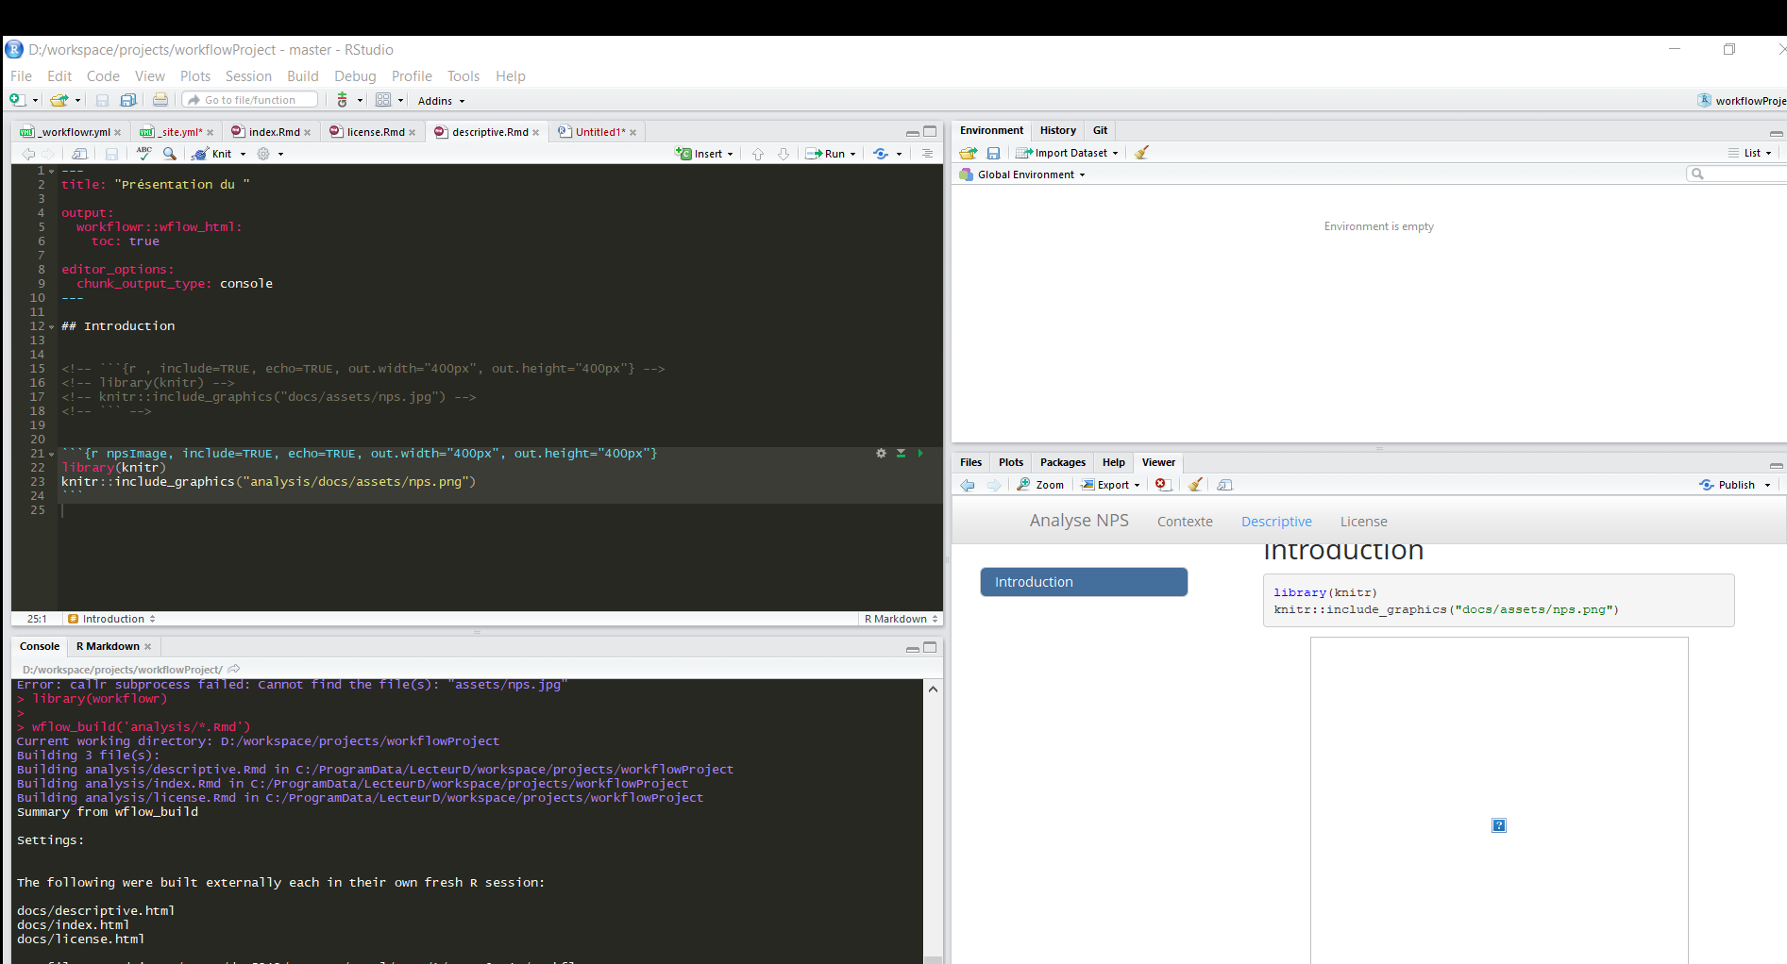1787x964 pixels.
Task: Open the Session menu
Action: click(x=248, y=76)
